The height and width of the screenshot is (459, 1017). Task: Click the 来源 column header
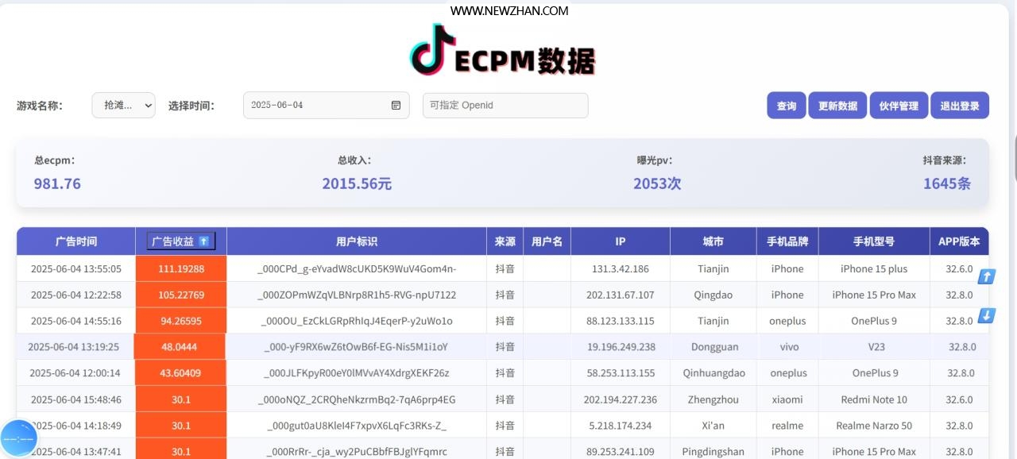coord(505,241)
